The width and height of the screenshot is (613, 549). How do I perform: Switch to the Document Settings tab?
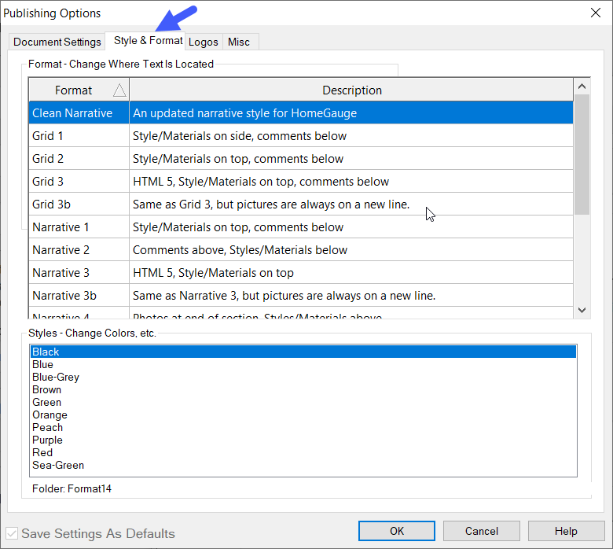pos(57,42)
